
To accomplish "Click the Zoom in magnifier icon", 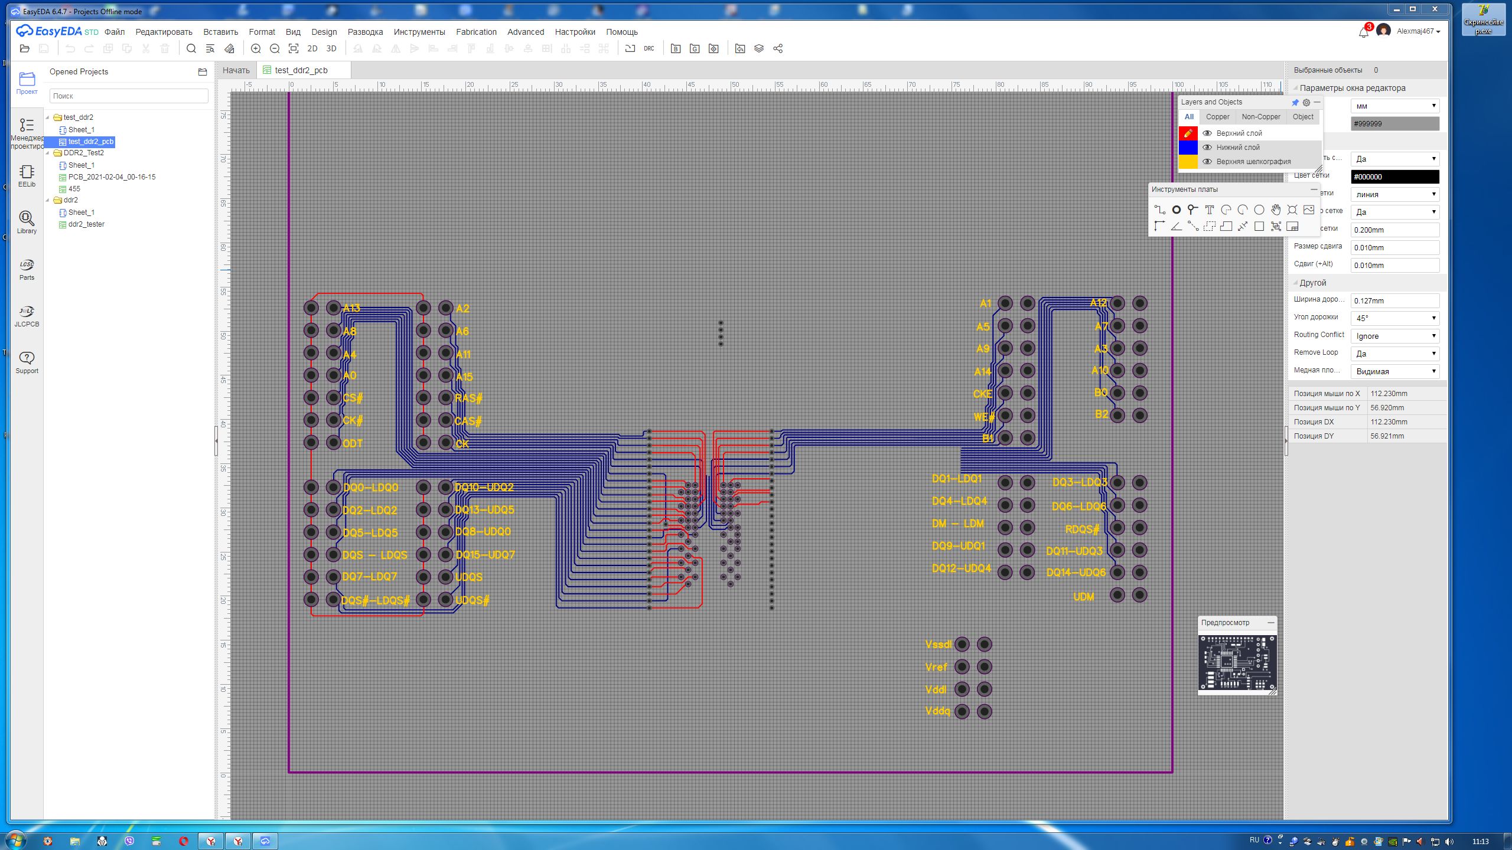I will [x=256, y=48].
